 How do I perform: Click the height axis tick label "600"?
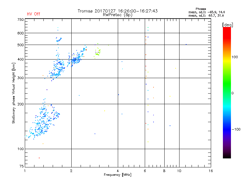point(20,33)
